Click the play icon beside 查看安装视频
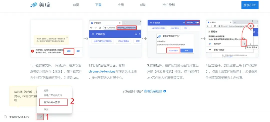 (x=164, y=91)
